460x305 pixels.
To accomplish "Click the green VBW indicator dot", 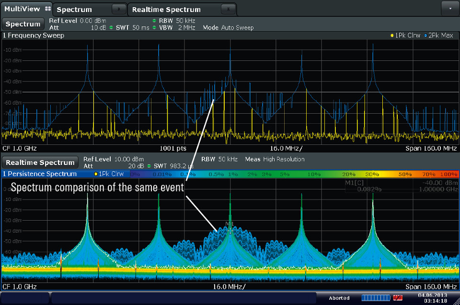I will point(154,28).
